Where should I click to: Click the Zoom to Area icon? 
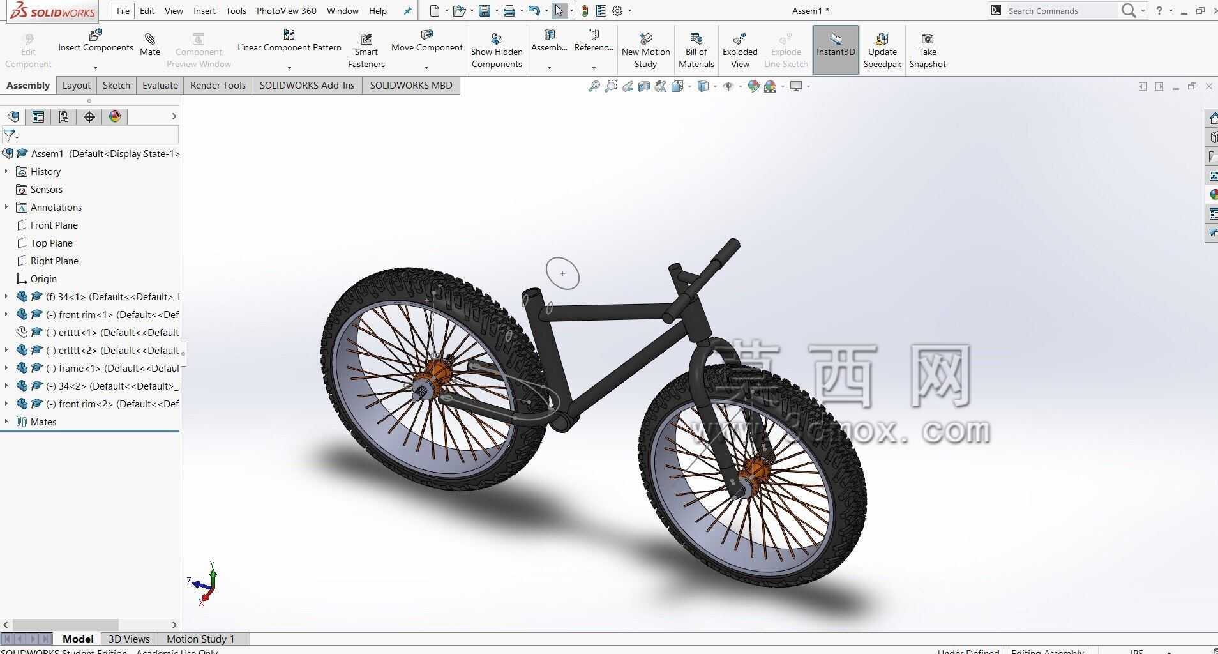coord(611,86)
